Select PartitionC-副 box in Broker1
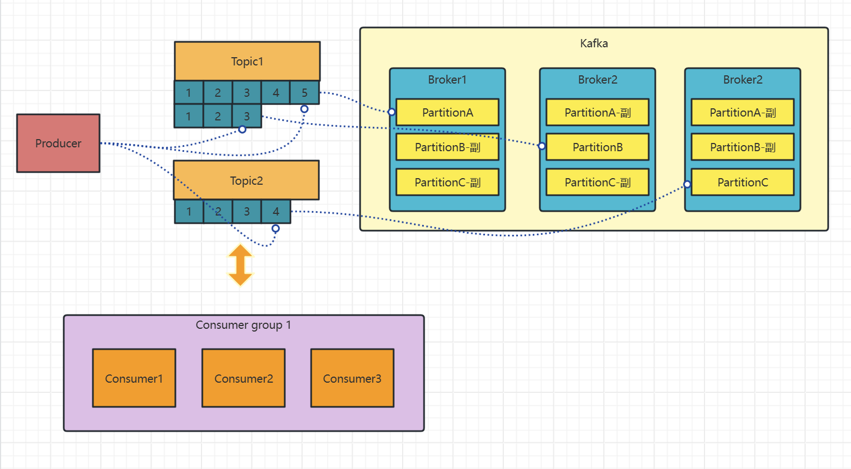Screen dimensions: 851x469 447,182
